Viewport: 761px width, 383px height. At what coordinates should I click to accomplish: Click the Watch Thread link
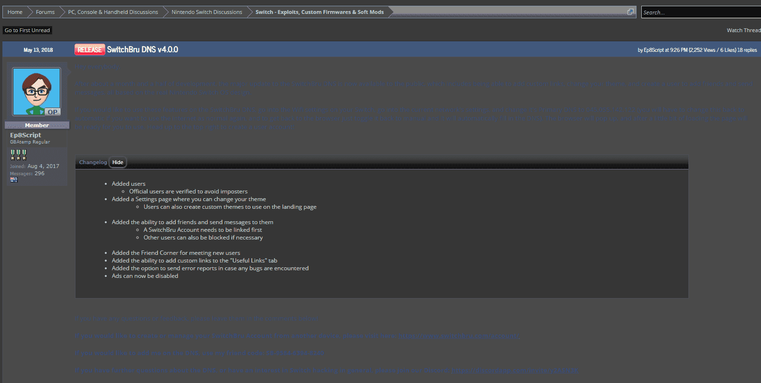(x=744, y=30)
